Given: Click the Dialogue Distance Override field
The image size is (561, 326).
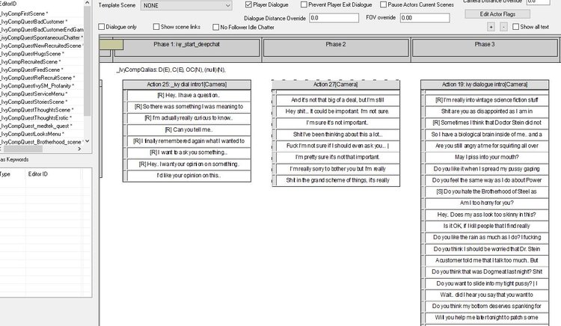Looking at the screenshot, I should (334, 18).
